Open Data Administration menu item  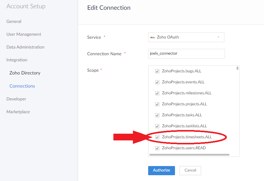(25, 47)
